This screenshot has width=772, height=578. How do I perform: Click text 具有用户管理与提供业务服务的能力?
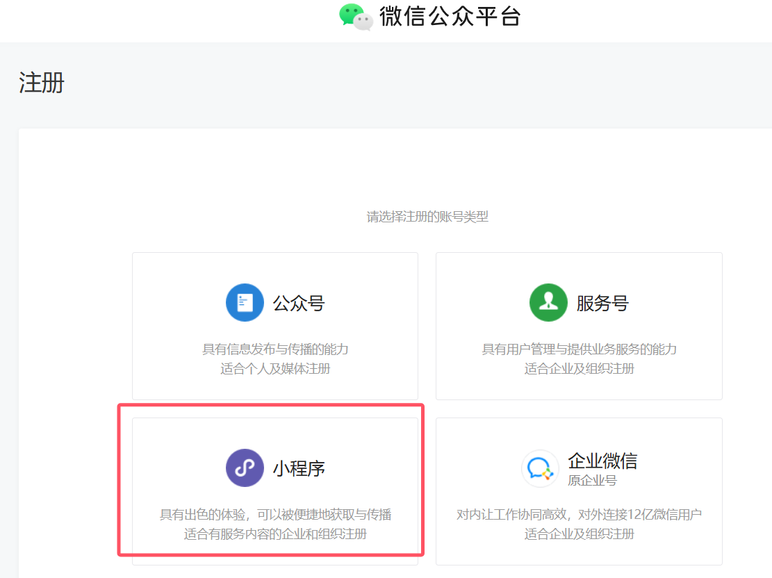[x=579, y=349]
